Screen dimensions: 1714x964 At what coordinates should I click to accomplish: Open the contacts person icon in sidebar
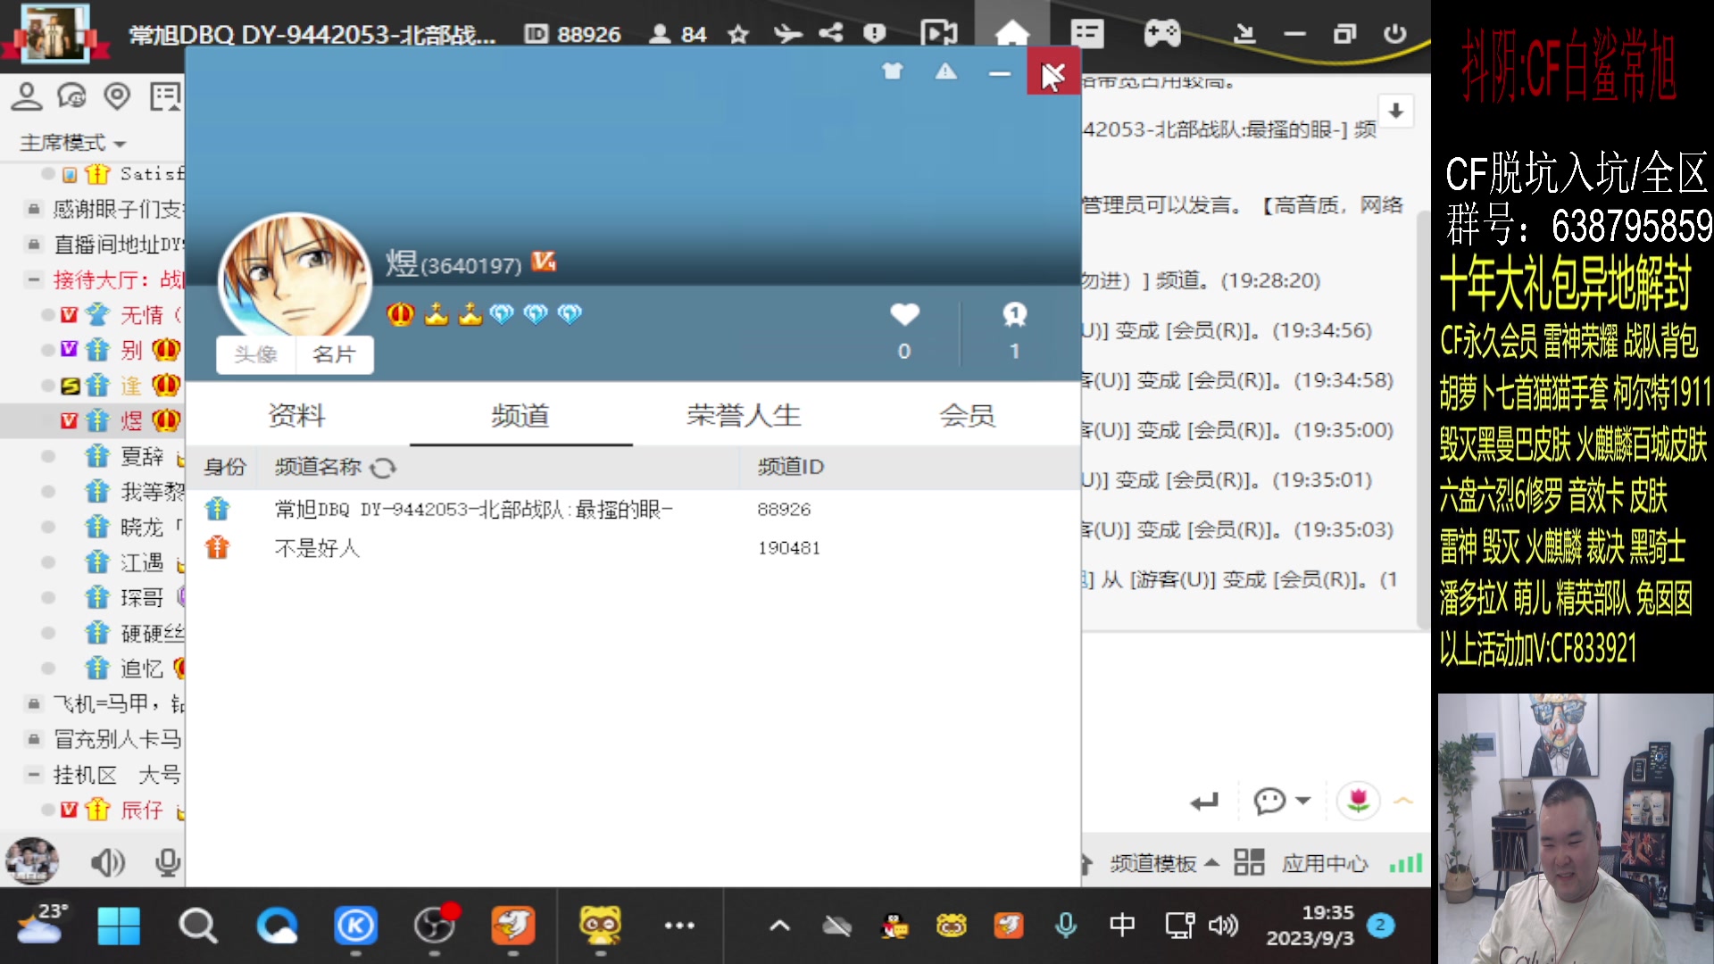27,96
